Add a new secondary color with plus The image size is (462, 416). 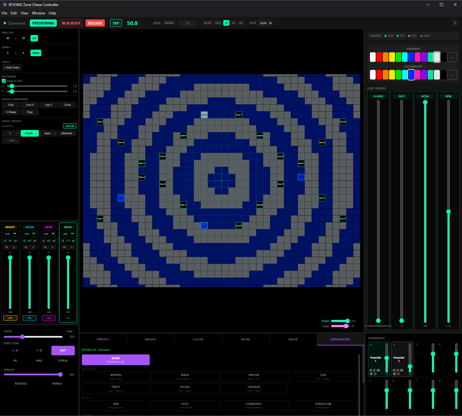(452, 75)
